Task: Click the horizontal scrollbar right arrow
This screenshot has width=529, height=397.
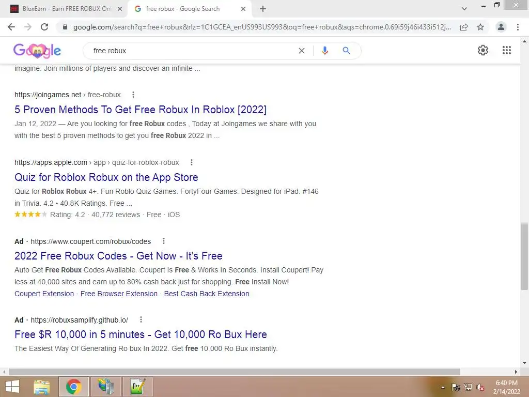Action: click(516, 372)
